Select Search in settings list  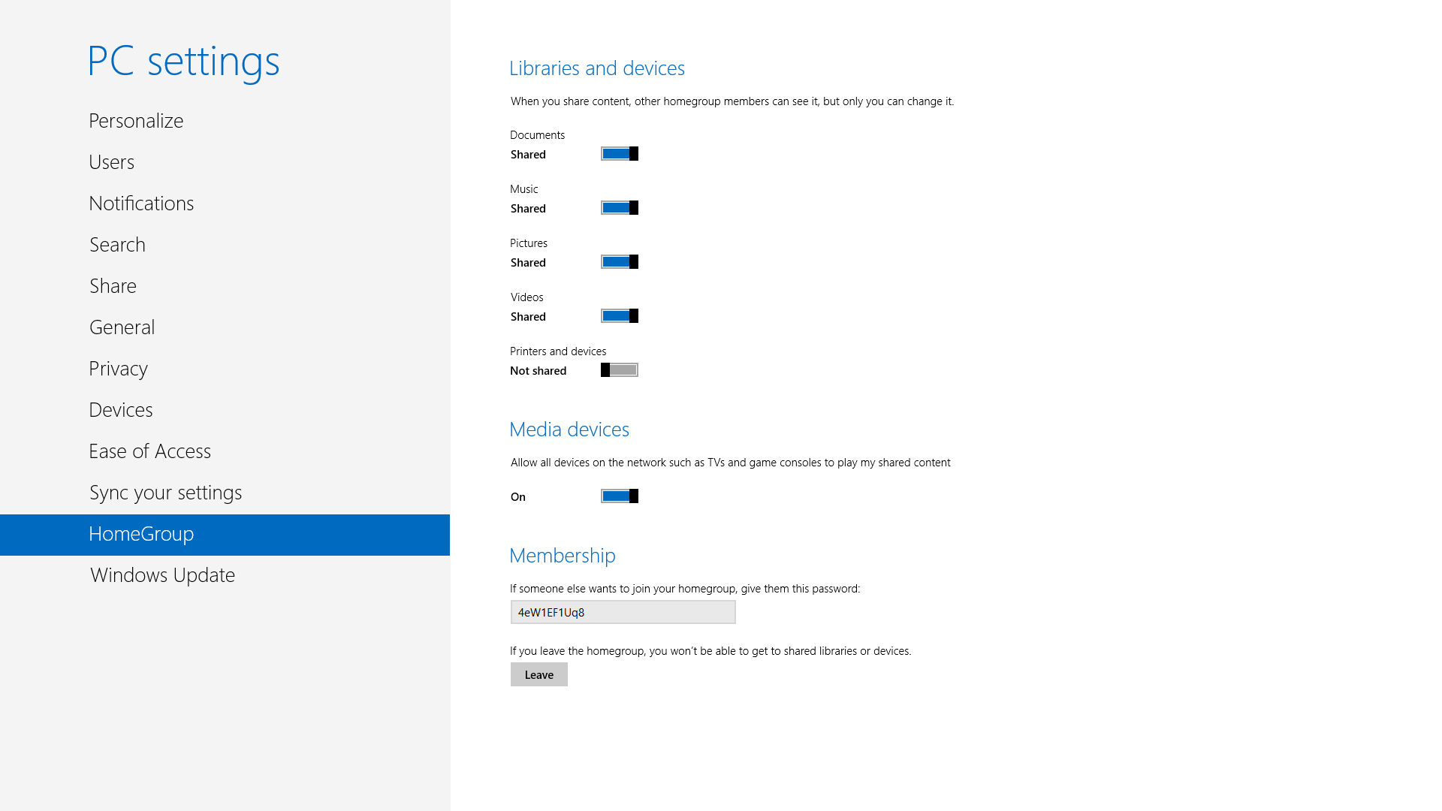point(117,245)
